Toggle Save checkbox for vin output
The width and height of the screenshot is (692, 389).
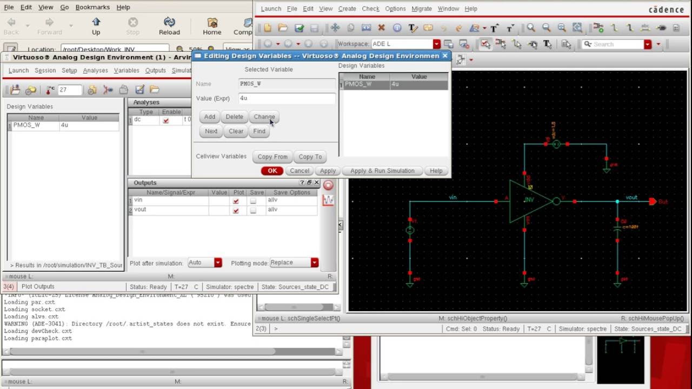coord(253,201)
